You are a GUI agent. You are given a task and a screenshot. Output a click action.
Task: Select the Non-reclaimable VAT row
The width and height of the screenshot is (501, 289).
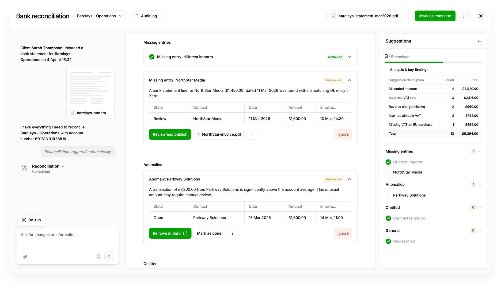pyautogui.click(x=434, y=116)
